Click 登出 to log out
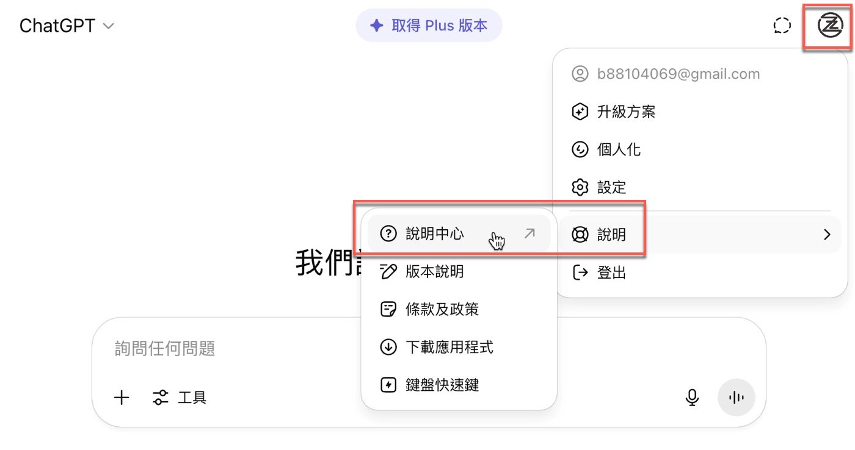This screenshot has width=855, height=450. 611,273
